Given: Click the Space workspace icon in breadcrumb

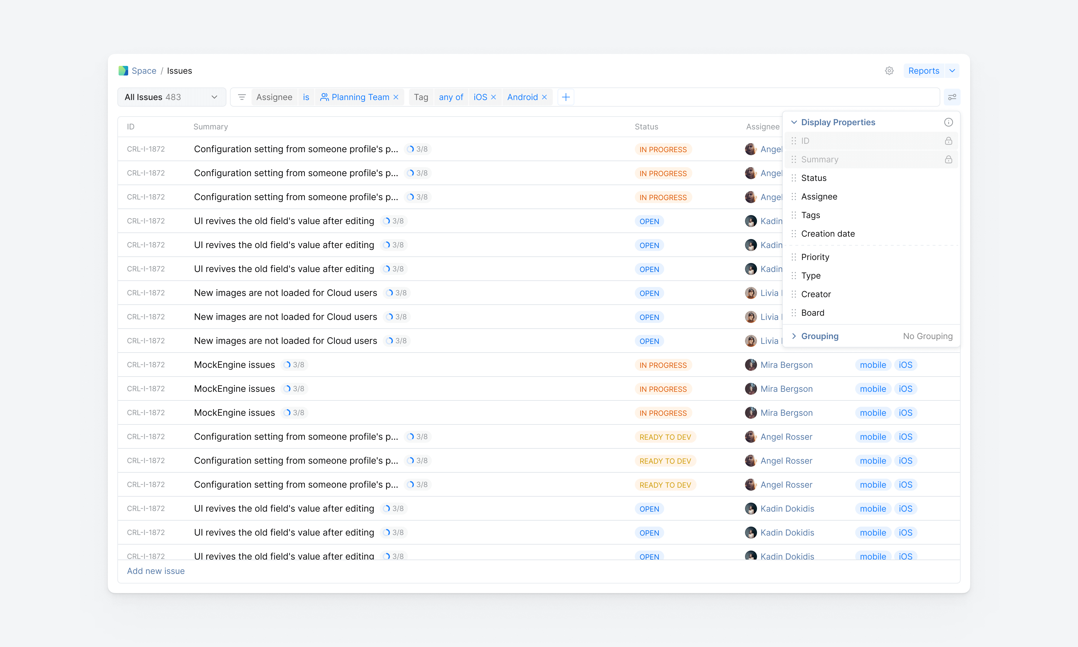Looking at the screenshot, I should (x=123, y=70).
